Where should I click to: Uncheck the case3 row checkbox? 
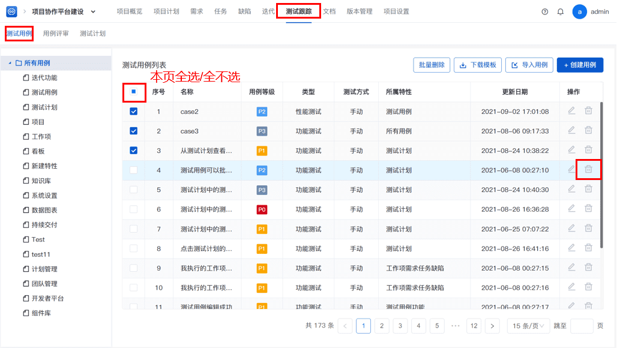[x=134, y=131]
